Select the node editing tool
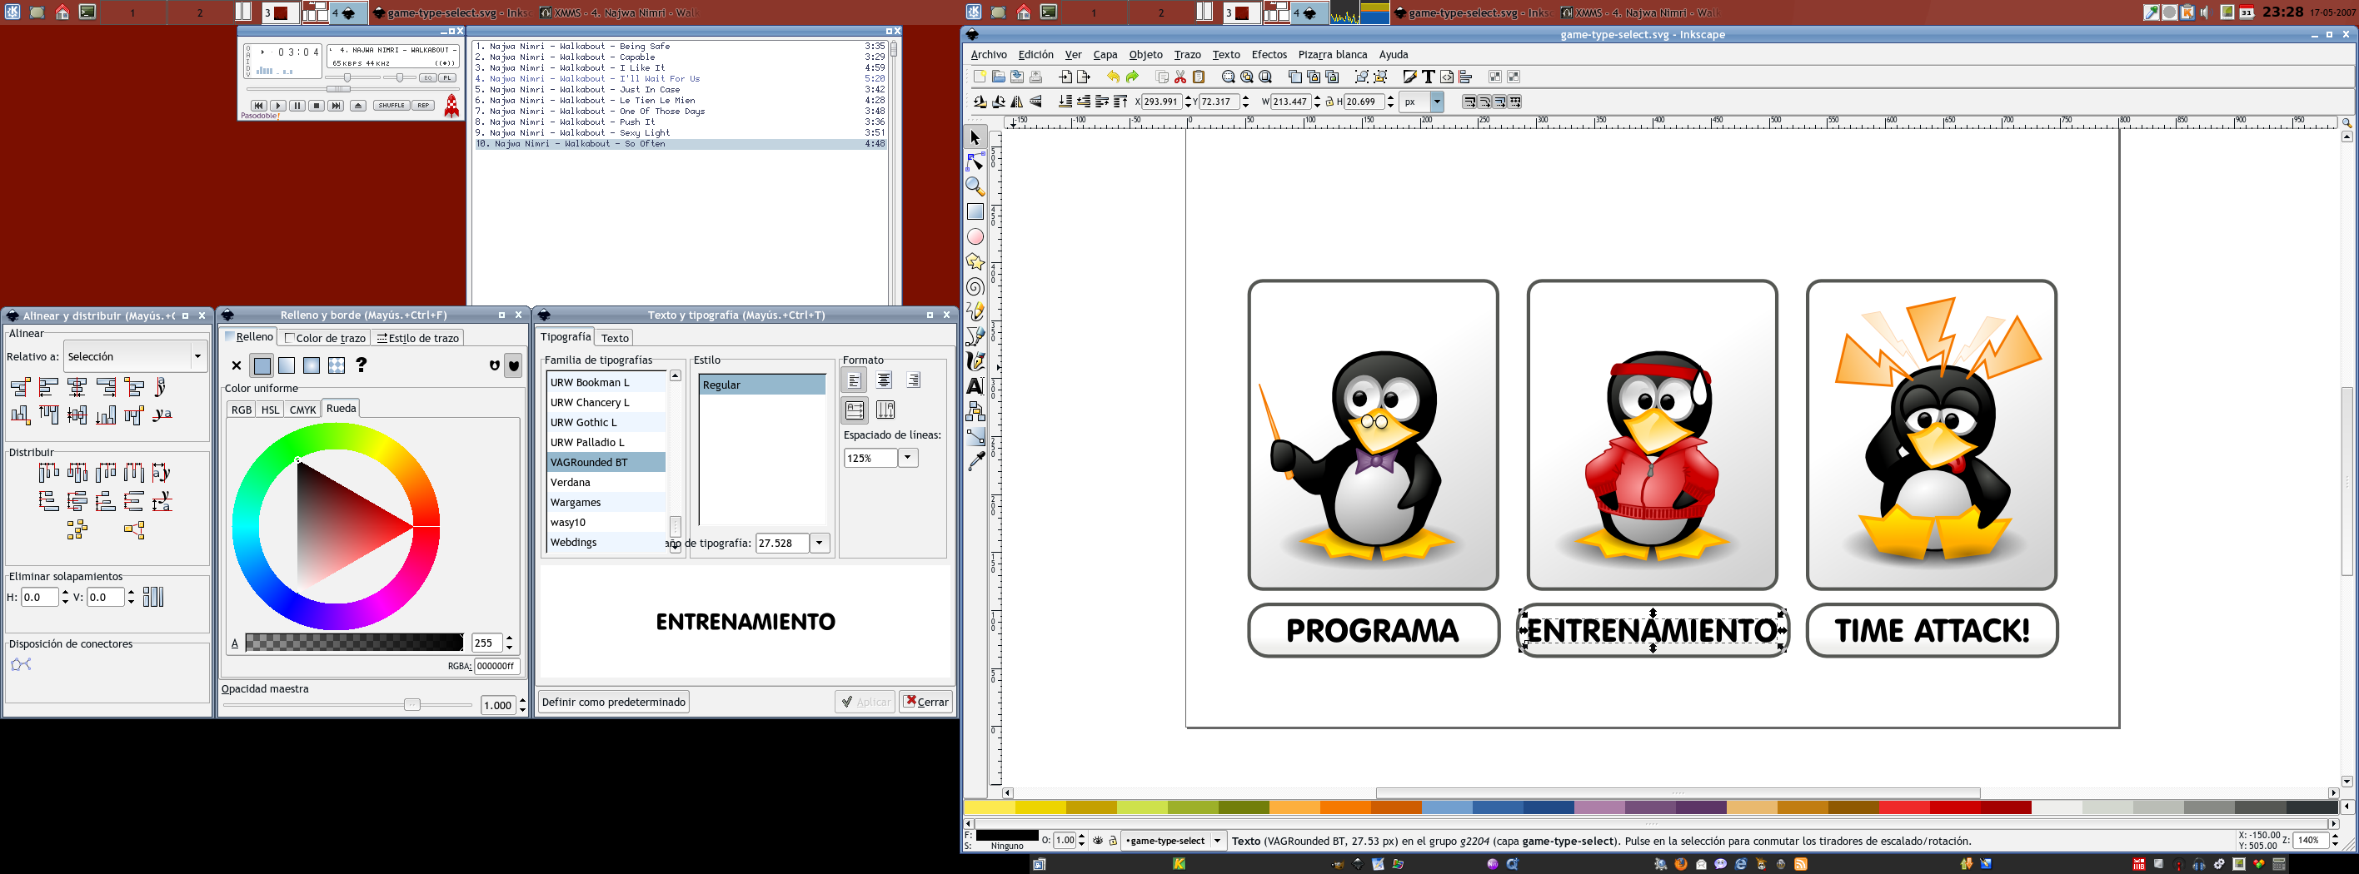 (x=975, y=163)
